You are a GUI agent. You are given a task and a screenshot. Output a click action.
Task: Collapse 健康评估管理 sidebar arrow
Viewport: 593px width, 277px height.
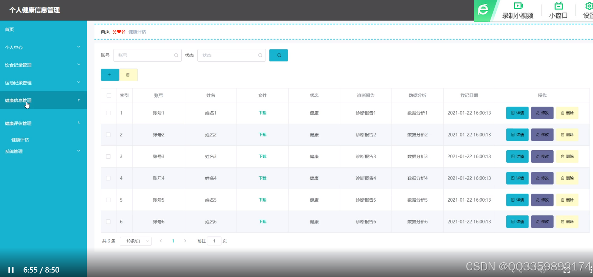pyautogui.click(x=79, y=122)
